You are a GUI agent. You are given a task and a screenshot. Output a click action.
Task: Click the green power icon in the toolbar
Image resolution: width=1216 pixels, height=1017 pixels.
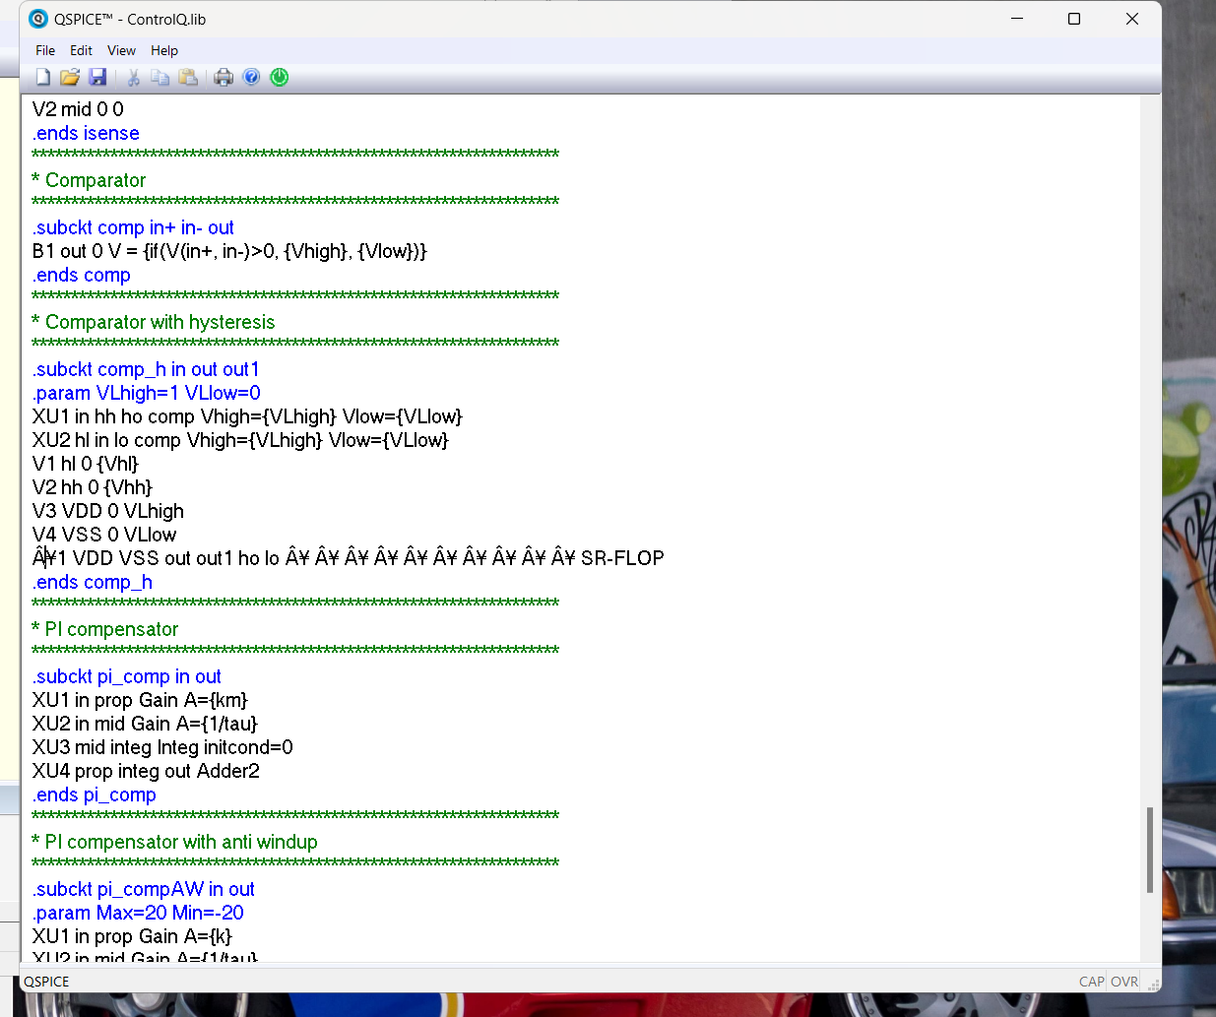(x=280, y=77)
